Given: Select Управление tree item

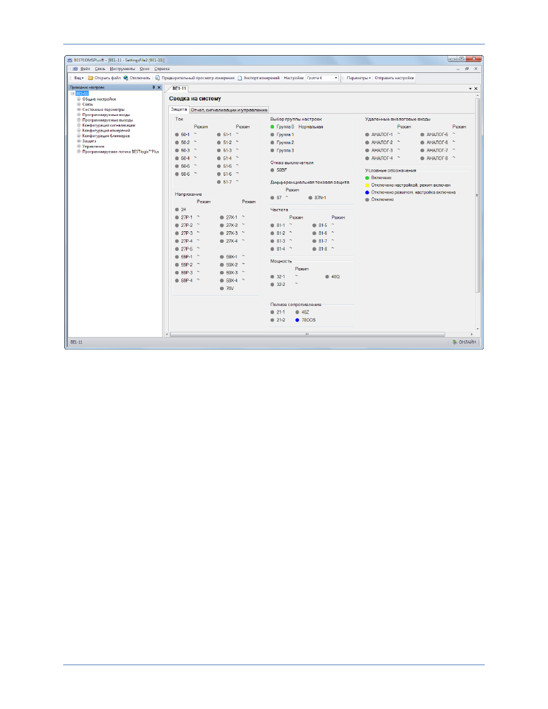Looking at the screenshot, I should coord(93,146).
